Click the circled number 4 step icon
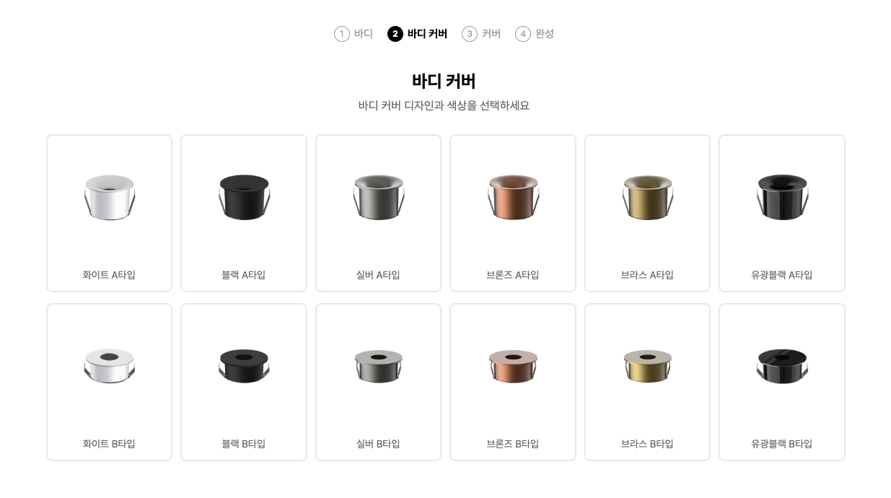Viewport: 891px width, 498px height. (x=523, y=34)
